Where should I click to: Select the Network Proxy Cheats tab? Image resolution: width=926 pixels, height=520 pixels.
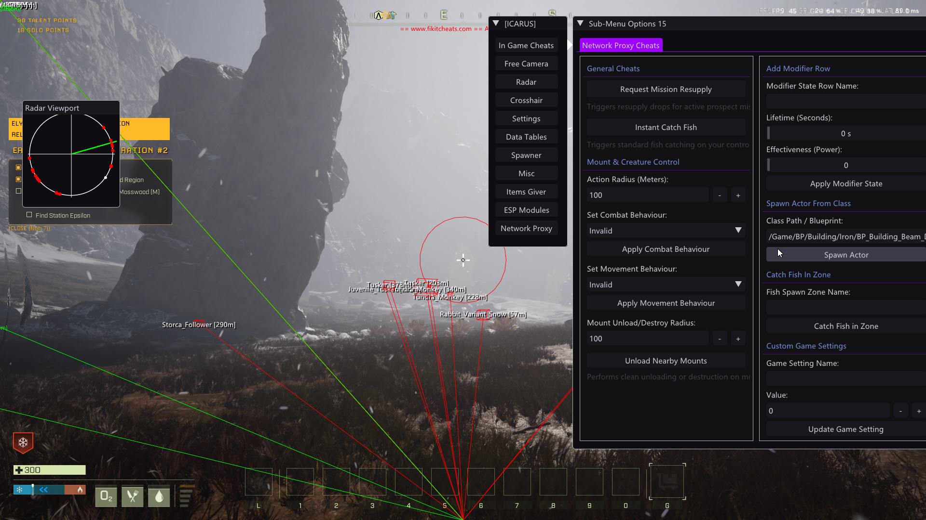point(621,45)
